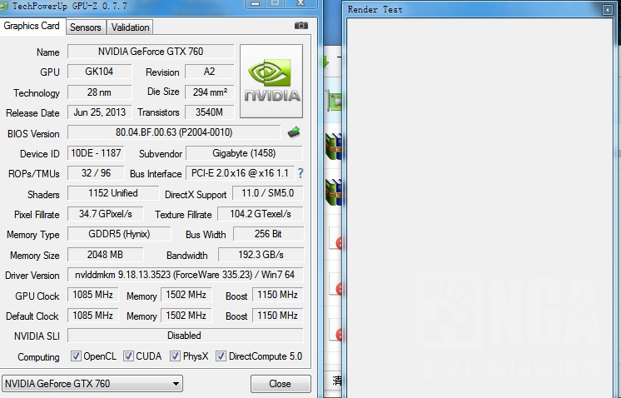Switch to the Graphics Card tab

[32, 26]
